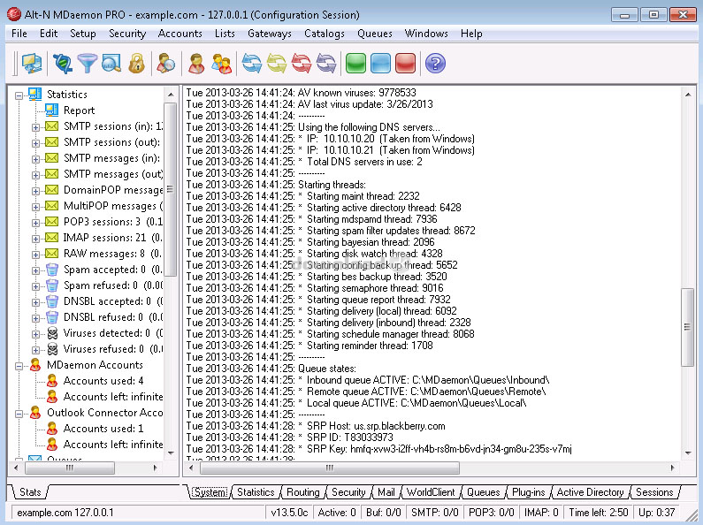Click the monitor icon at toolbar start

[31, 63]
